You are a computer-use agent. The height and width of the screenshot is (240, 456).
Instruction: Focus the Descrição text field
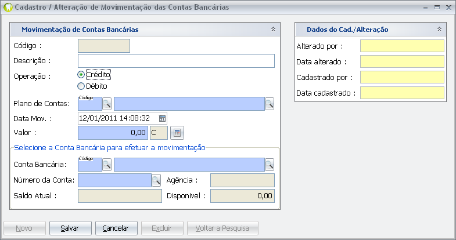(176, 61)
